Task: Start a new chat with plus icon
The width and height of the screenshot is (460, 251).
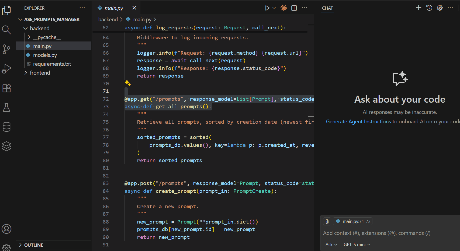Action: pyautogui.click(x=419, y=8)
